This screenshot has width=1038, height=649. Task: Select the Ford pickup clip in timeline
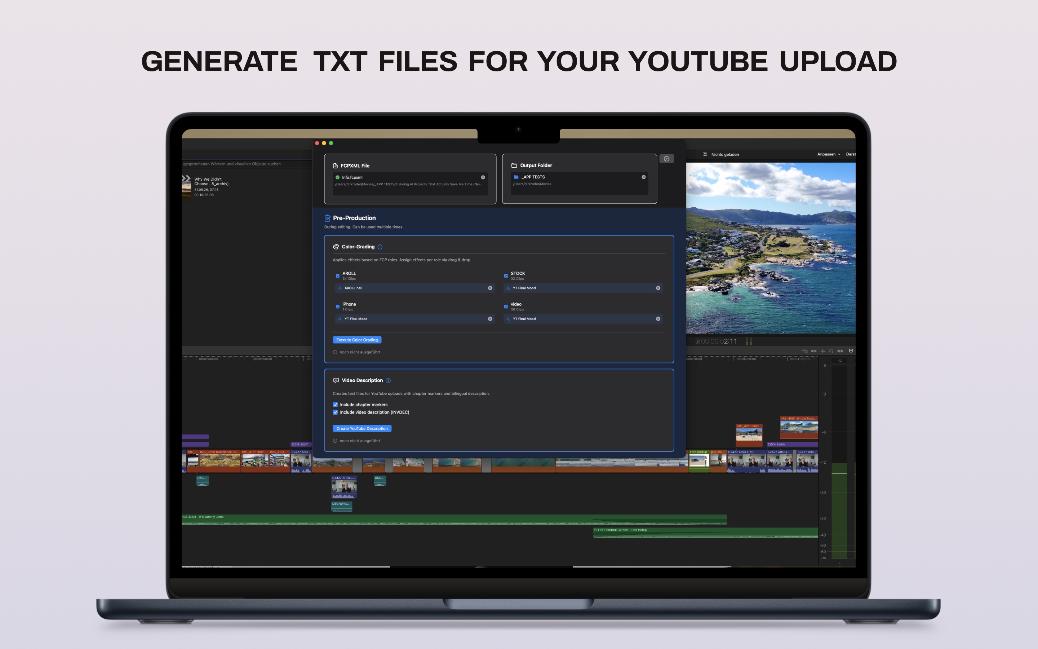pyautogui.click(x=699, y=461)
